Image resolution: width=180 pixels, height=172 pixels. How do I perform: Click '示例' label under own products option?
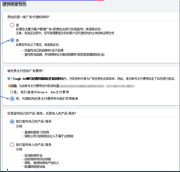[x=19, y=126]
